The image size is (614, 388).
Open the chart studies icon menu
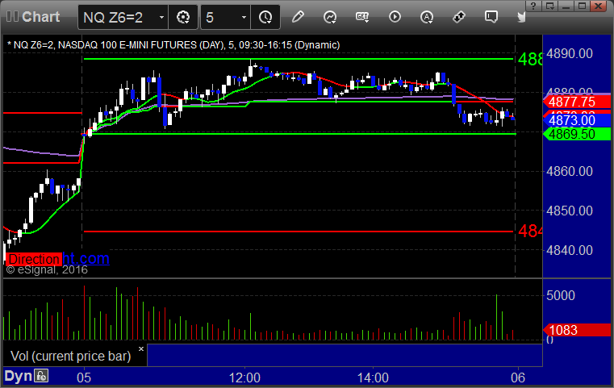click(x=330, y=17)
